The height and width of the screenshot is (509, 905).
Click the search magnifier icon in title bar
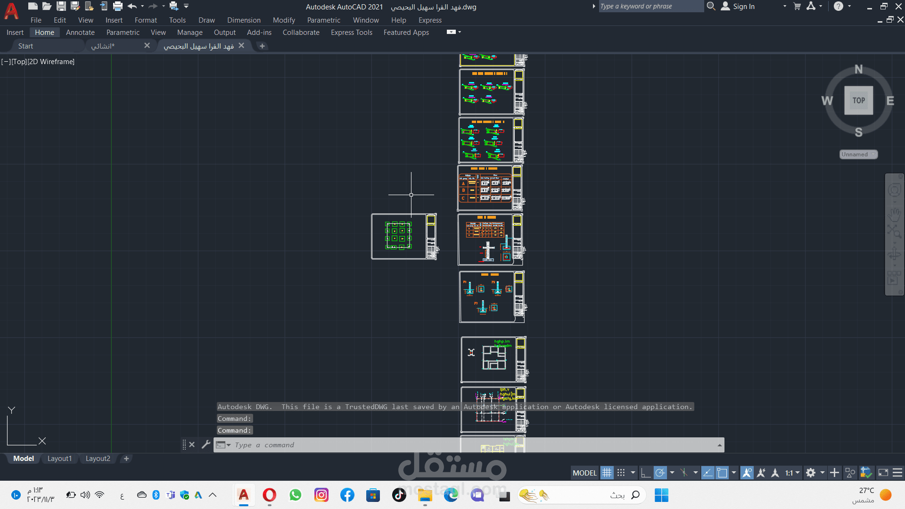click(x=711, y=6)
